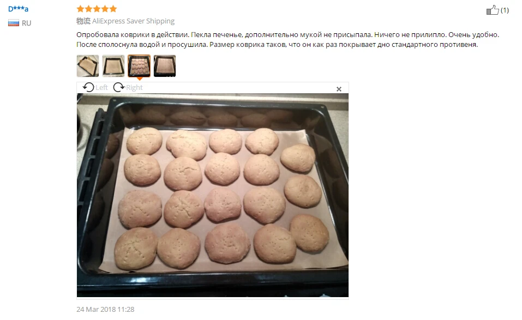The image size is (522, 320).
Task: Close the enlarged review photo viewer
Action: click(x=339, y=89)
